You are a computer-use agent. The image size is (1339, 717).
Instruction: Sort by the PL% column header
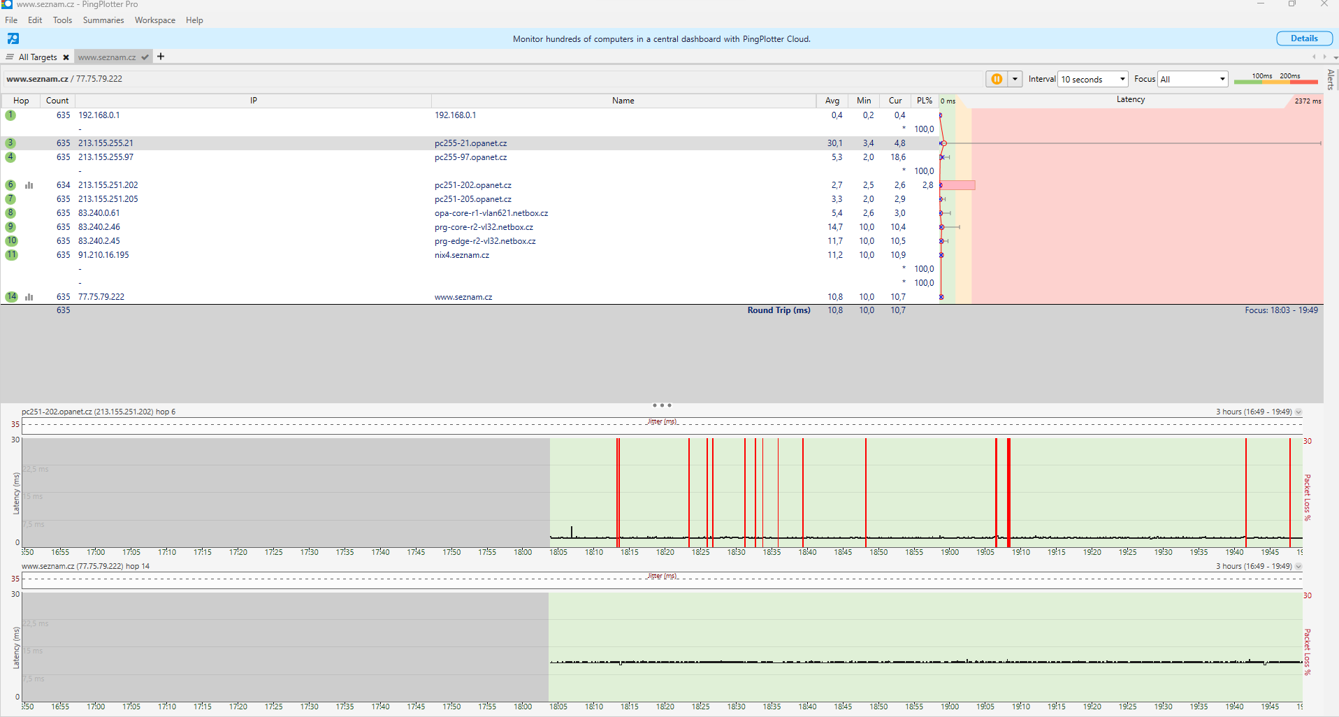point(924,101)
